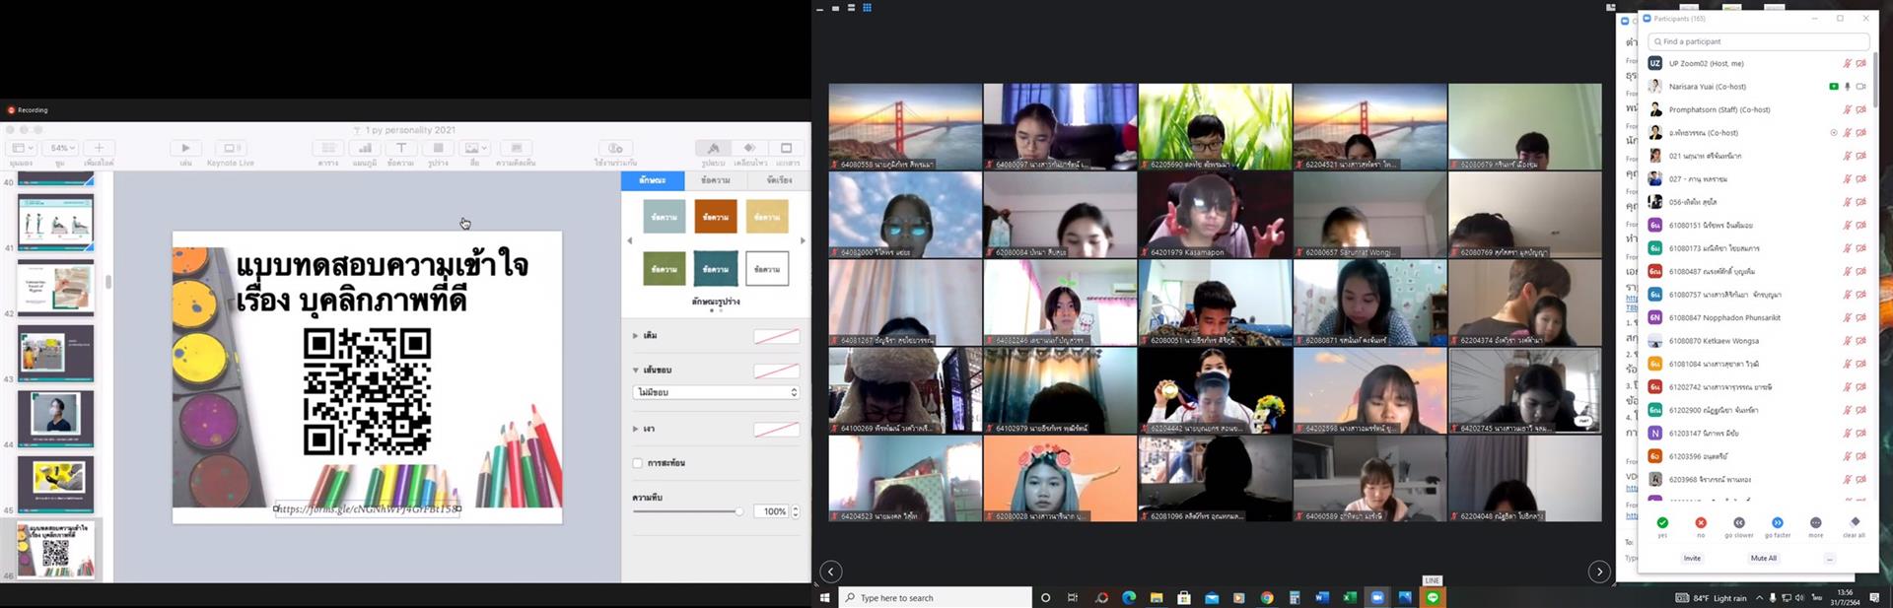Select the orange-brown text style swatch
This screenshot has height=608, width=1893.
click(716, 217)
